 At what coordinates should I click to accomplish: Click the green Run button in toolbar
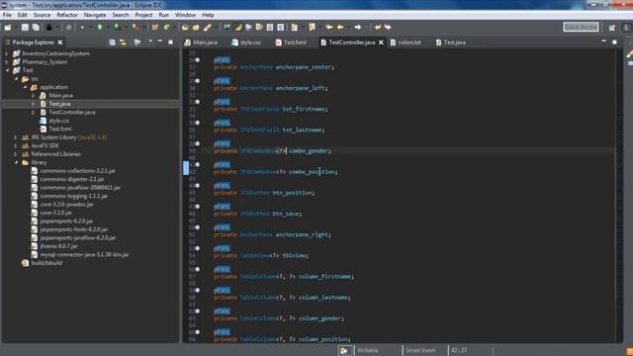tap(100, 28)
